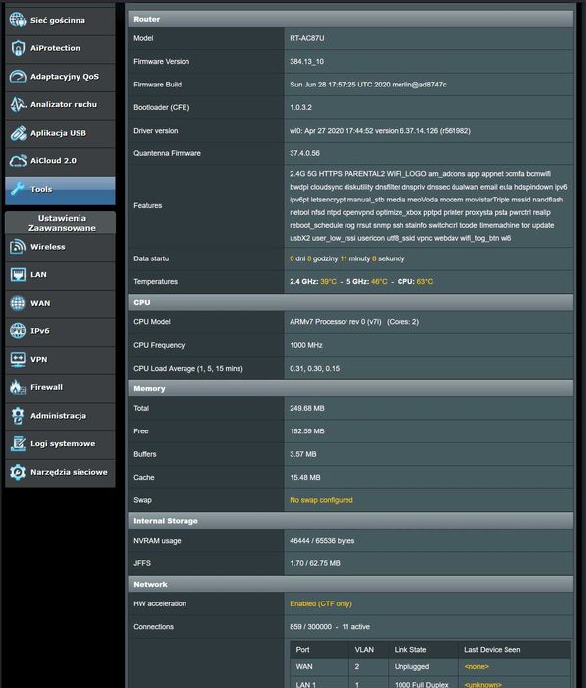Click the Ustawienia Zaawansowane heading
This screenshot has width=586, height=688.
62,223
